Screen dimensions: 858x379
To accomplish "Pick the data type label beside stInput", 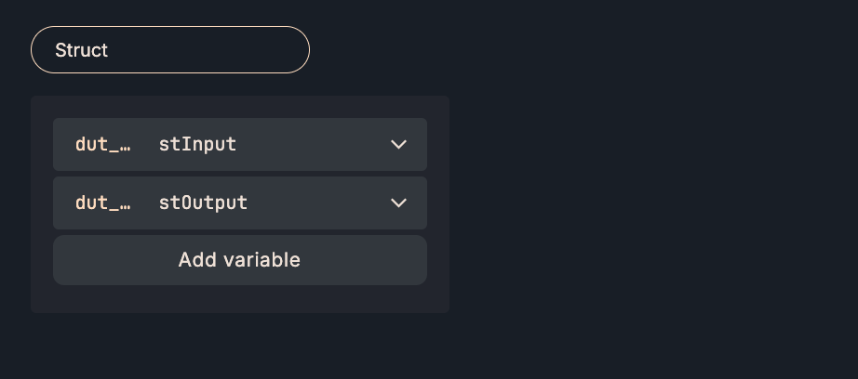I will [102, 145].
